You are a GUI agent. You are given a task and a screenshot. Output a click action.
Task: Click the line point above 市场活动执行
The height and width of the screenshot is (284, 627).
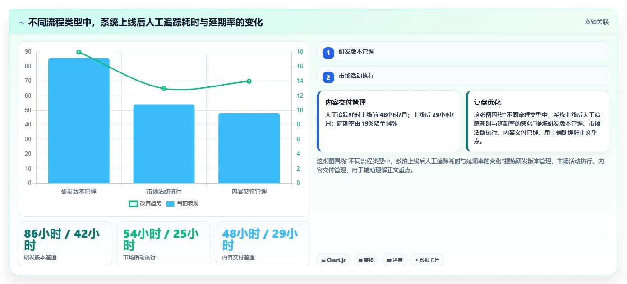click(x=164, y=89)
